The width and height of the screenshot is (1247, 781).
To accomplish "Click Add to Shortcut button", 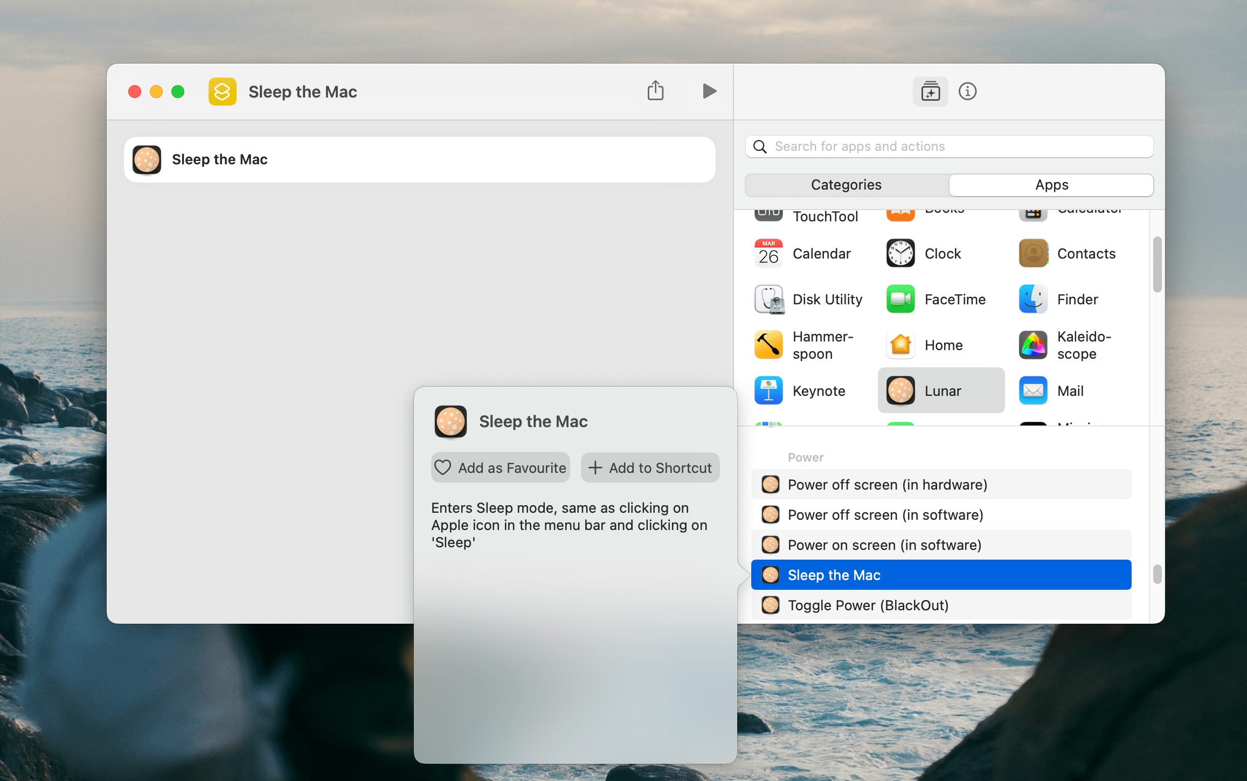I will pyautogui.click(x=650, y=468).
